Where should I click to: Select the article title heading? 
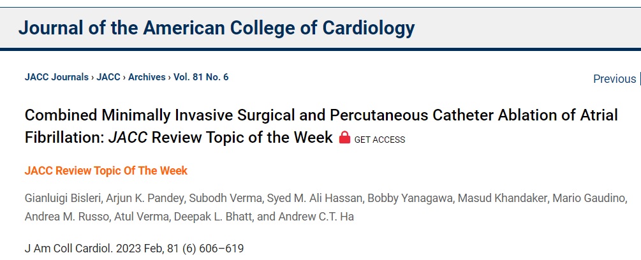(321, 127)
